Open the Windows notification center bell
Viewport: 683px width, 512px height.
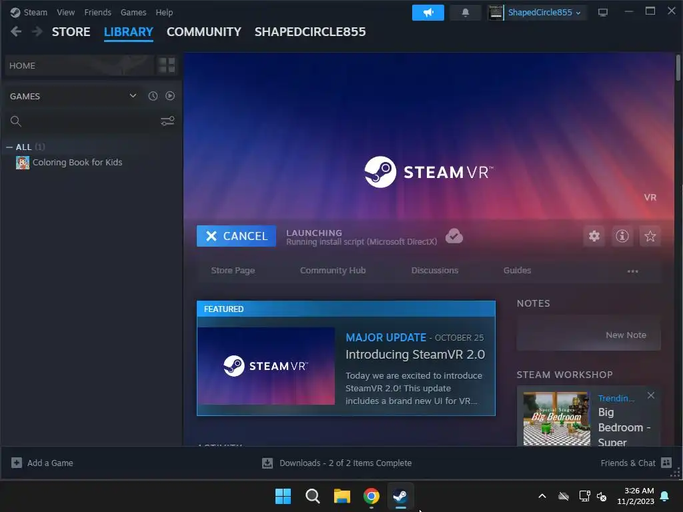tap(665, 496)
